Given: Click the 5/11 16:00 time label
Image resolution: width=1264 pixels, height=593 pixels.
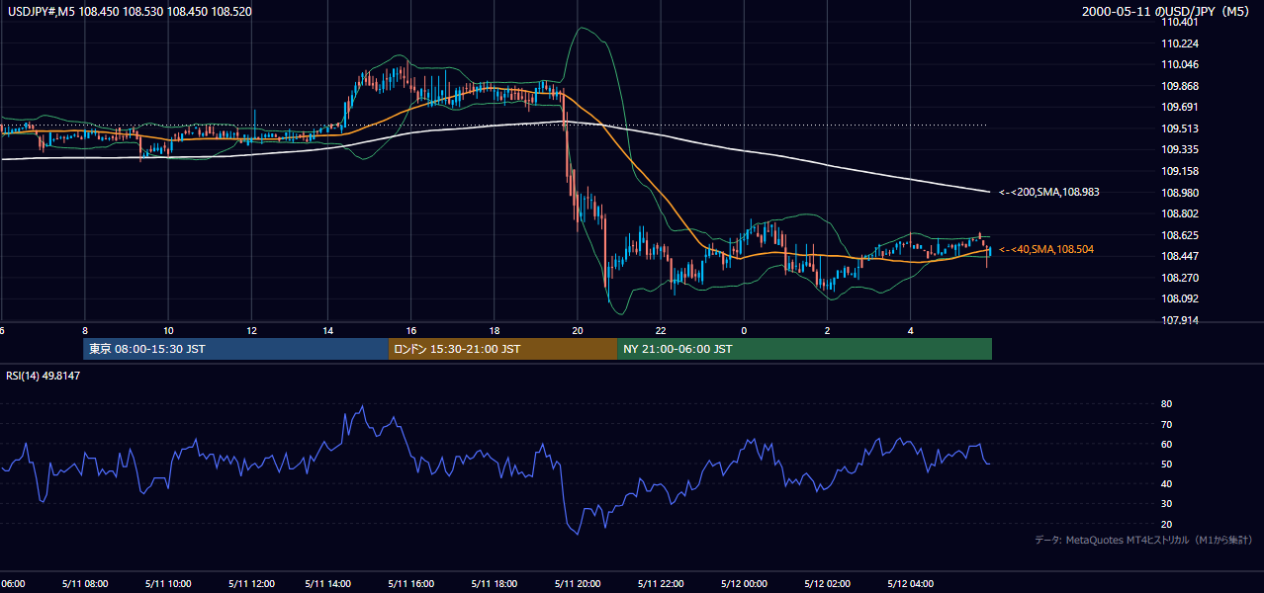Looking at the screenshot, I should click(412, 584).
